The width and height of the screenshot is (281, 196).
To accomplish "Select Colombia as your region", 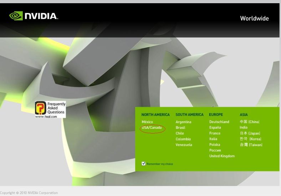I will pyautogui.click(x=183, y=139).
